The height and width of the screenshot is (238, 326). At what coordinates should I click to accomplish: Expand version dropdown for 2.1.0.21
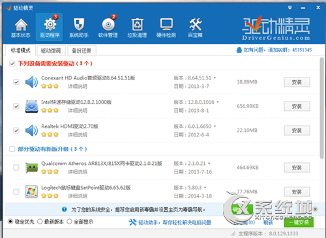click(209, 163)
